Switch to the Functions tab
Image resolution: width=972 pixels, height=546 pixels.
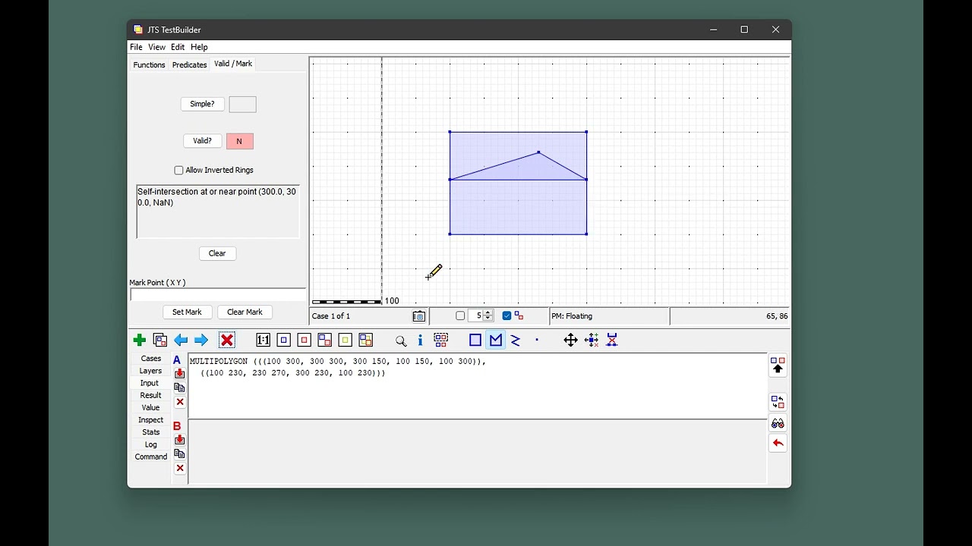[149, 65]
